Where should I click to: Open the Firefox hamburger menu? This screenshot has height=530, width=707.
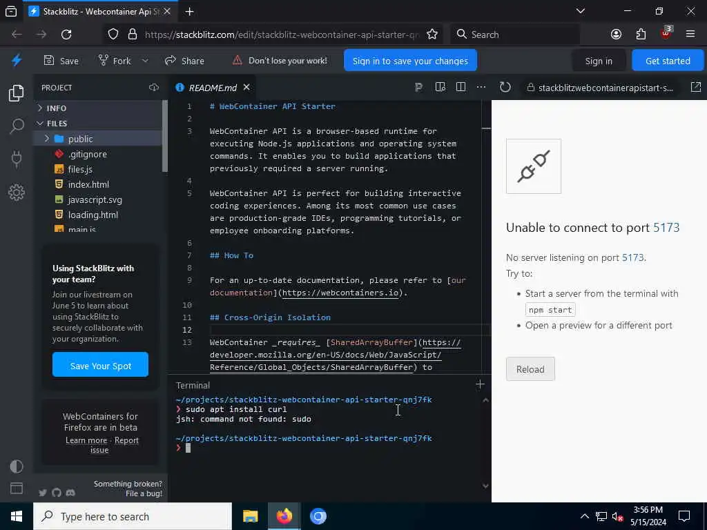click(690, 35)
